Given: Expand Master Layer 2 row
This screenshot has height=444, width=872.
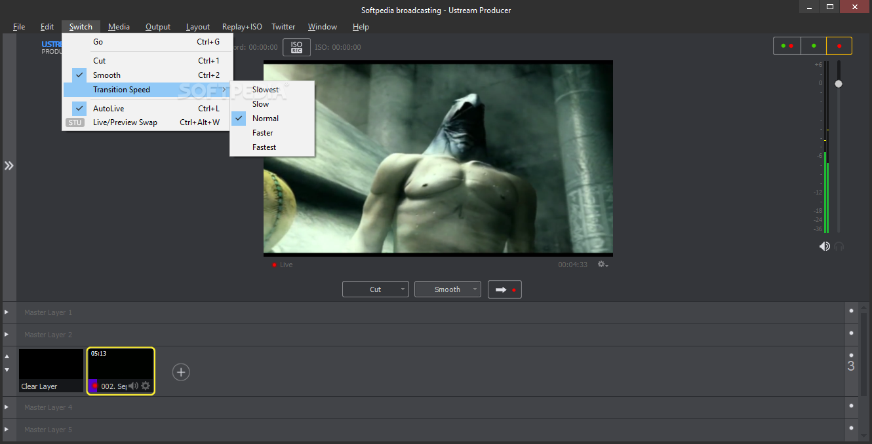Looking at the screenshot, I should click(x=7, y=335).
